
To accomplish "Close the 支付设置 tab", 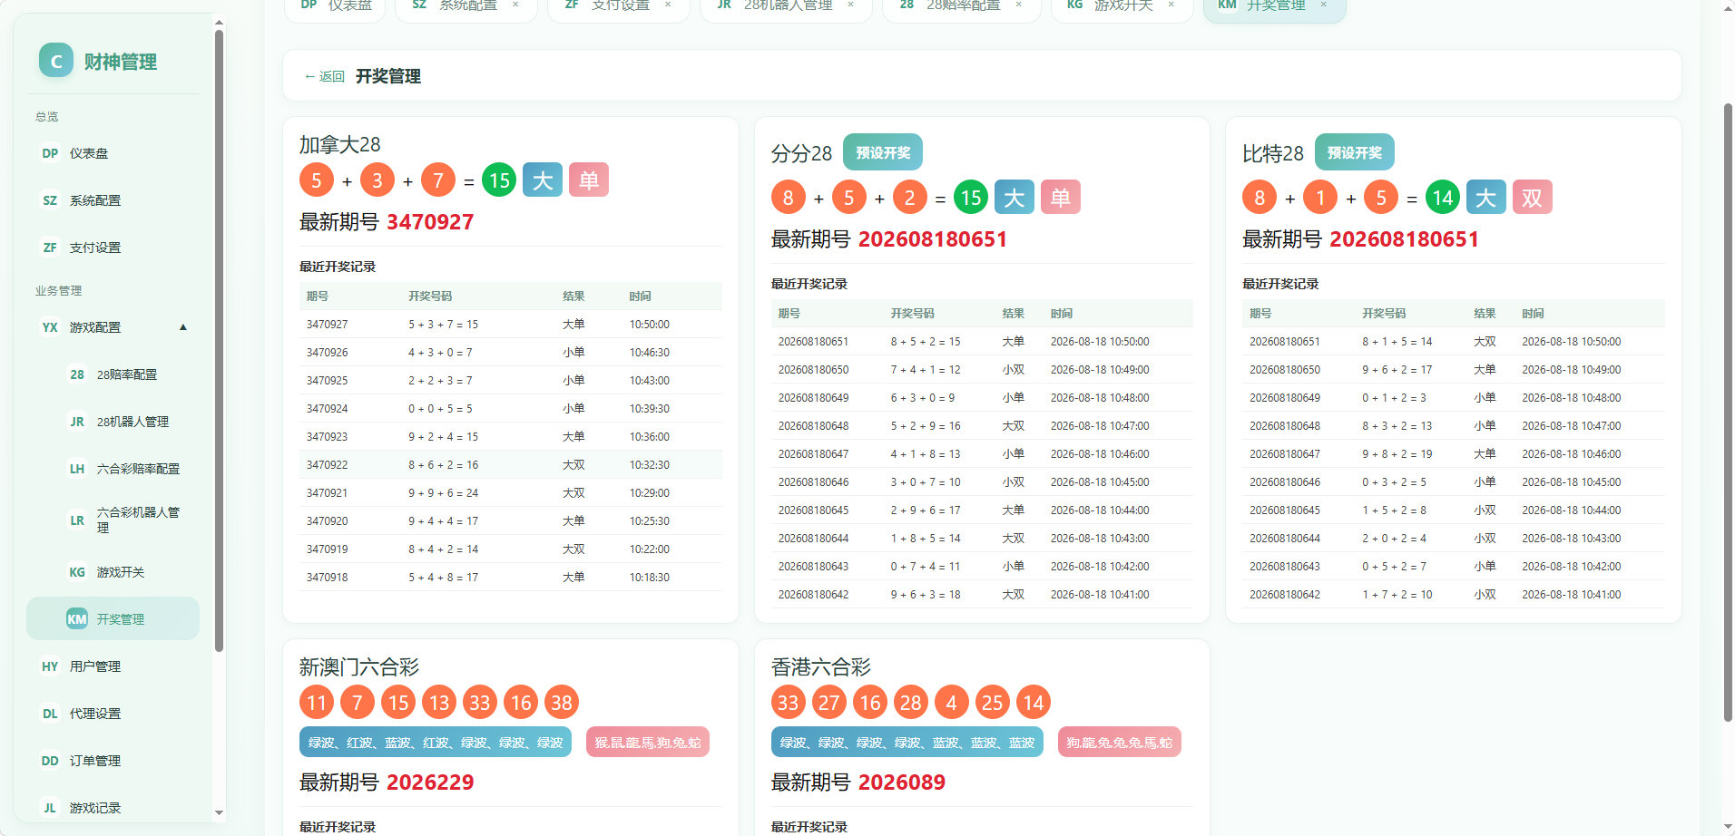I will click(x=668, y=5).
